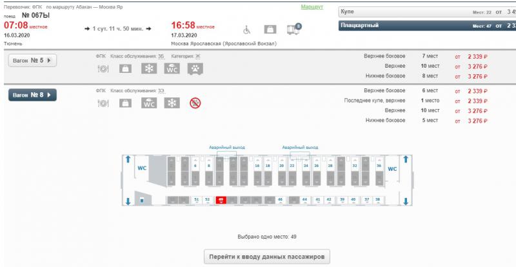
Task: Click the pets allowed paw icon in wagon 5
Action: (195, 69)
